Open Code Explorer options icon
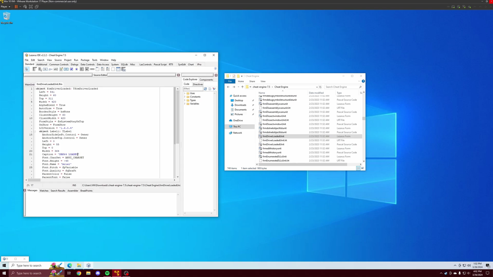This screenshot has width=493, height=277. (x=214, y=89)
